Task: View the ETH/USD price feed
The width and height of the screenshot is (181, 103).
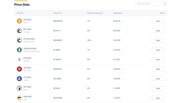Action: pyautogui.click(x=158, y=59)
